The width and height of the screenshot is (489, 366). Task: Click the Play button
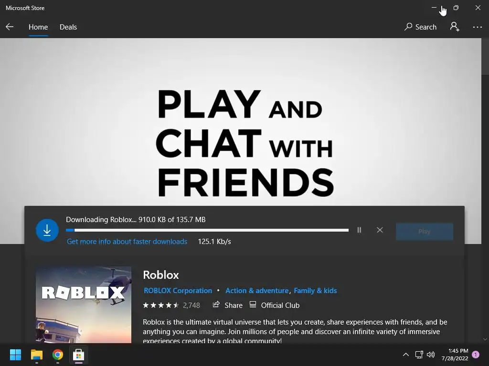click(x=424, y=231)
